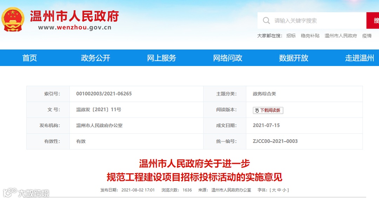Select the validity value 有效
Screen dimensions: 379x200
pyautogui.click(x=81, y=141)
